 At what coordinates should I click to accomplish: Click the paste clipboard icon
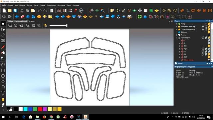(33, 10)
